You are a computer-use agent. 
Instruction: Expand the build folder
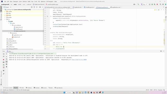[x=5, y=15]
